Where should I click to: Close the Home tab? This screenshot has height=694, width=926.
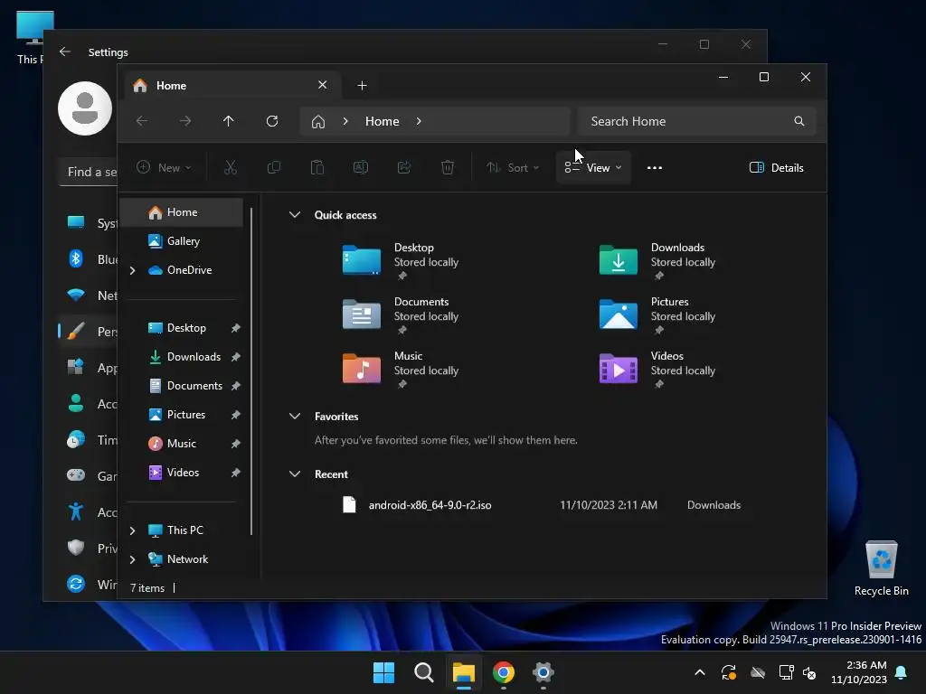(x=323, y=85)
